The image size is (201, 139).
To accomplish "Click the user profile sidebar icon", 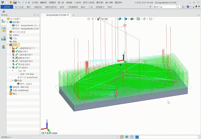I will point(3,47).
